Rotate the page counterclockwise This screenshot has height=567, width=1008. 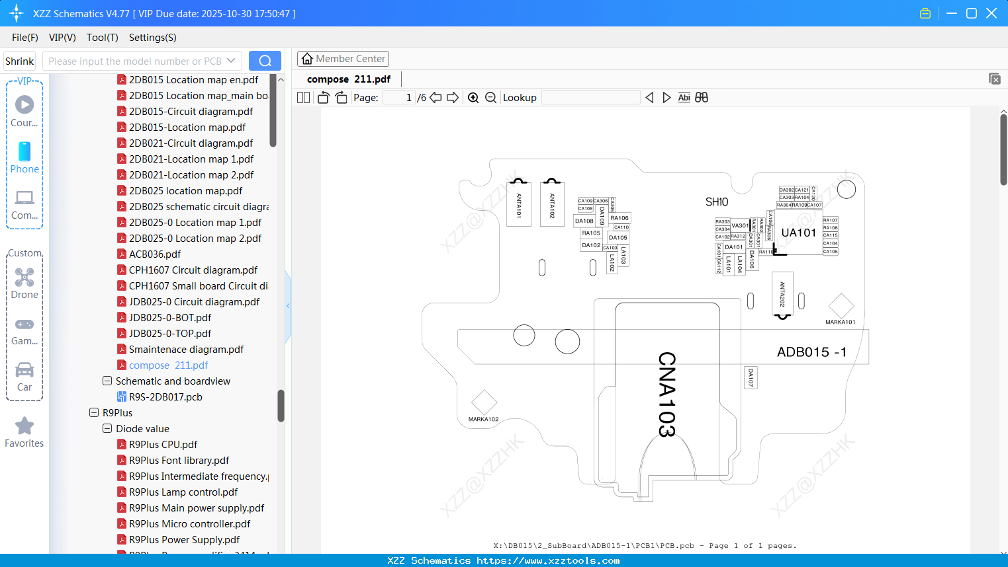323,98
